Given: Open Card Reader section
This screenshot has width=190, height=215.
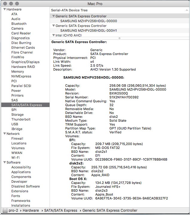Looking at the screenshot, I should tap(21, 33).
